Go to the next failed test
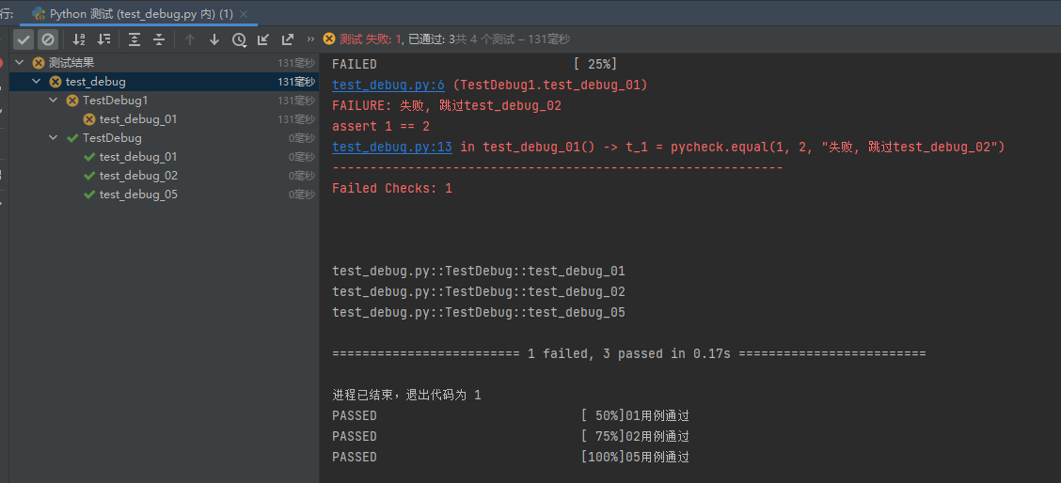1061x483 pixels. click(x=214, y=39)
